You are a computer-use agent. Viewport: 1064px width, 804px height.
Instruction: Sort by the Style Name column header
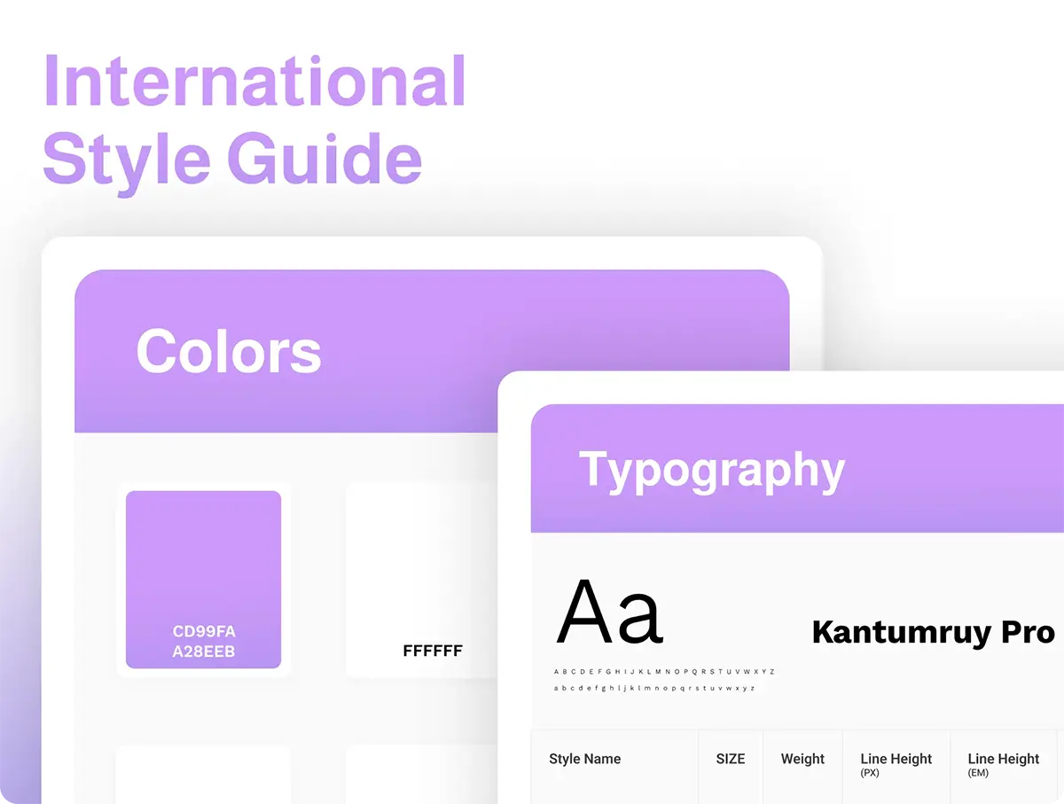coord(584,759)
